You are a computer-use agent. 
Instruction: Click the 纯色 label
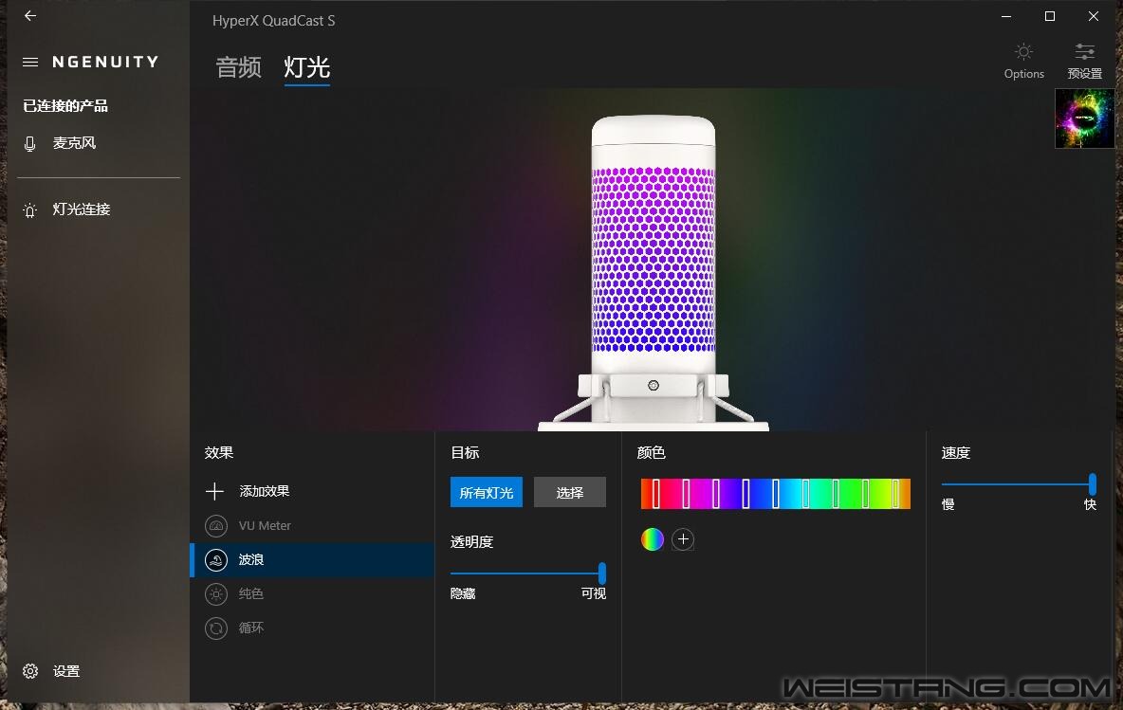click(x=251, y=594)
